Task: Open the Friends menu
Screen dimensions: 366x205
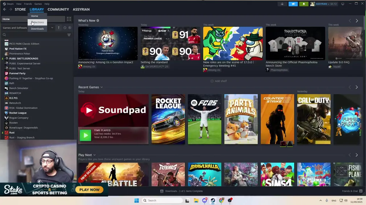Action: coord(28,4)
